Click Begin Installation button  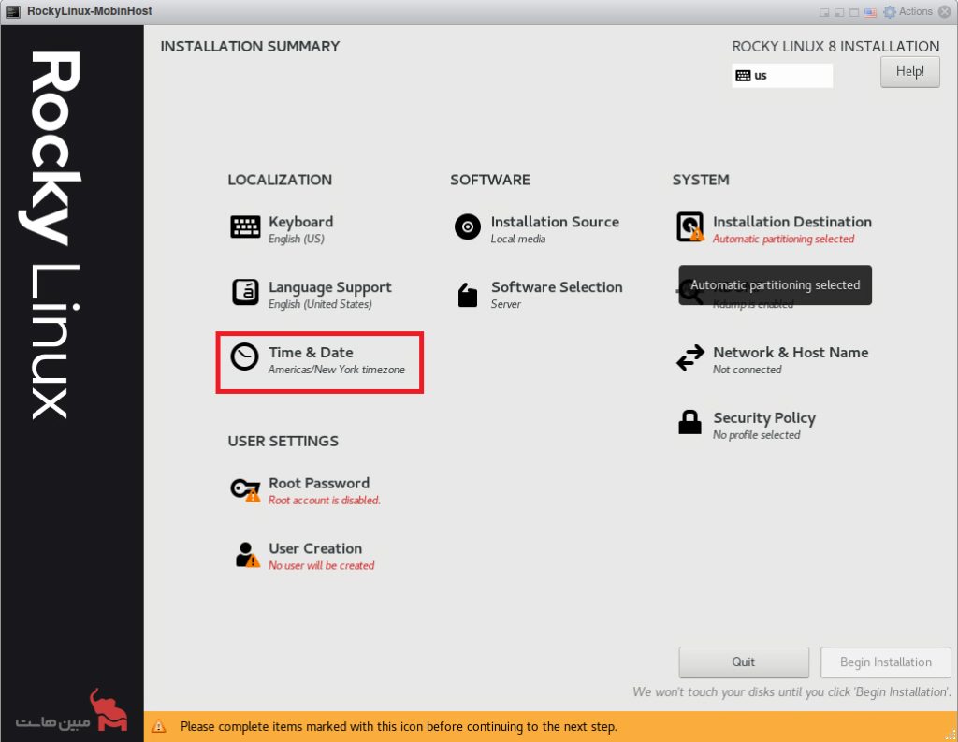coord(885,662)
